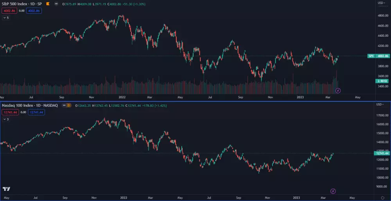Click the TradingView logo in bottom-left corner
The width and height of the screenshot is (391, 201).
point(6,189)
